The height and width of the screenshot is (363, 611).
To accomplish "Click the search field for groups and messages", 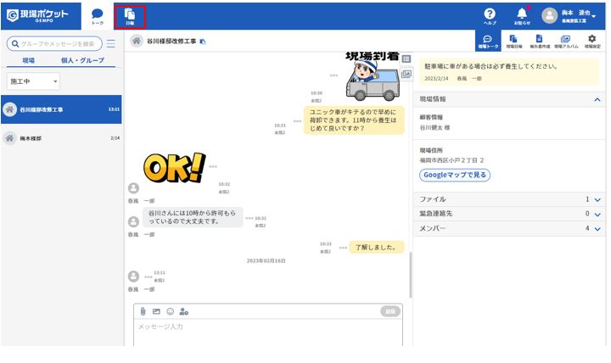I will [x=54, y=43].
